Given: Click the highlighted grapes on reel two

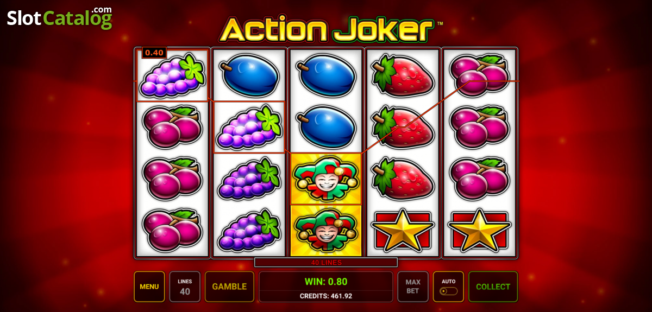Looking at the screenshot, I should tap(249, 127).
